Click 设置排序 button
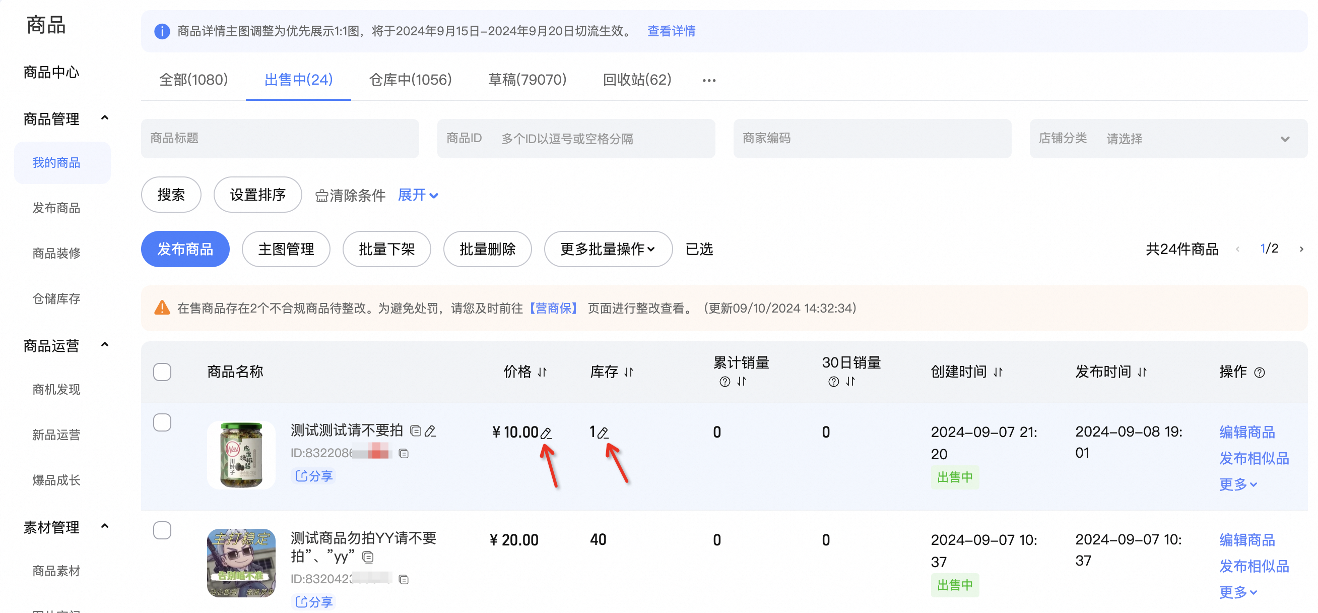Image resolution: width=1318 pixels, height=613 pixels. tap(257, 195)
